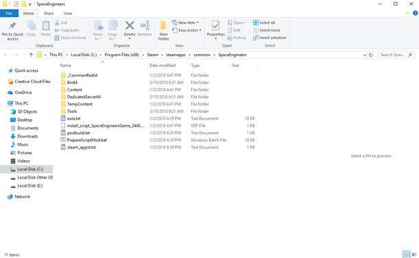419x258 pixels.
Task: Refresh the current folder
Action: (370, 55)
